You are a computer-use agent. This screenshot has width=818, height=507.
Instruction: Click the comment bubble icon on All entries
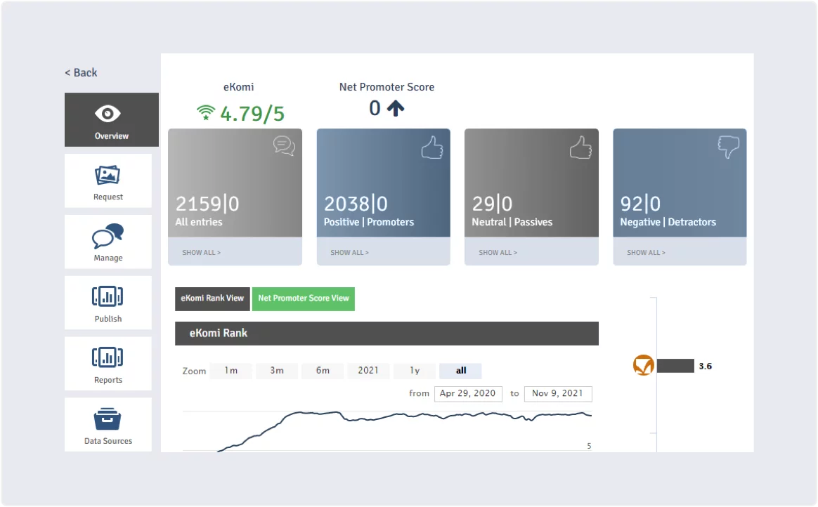pos(284,146)
